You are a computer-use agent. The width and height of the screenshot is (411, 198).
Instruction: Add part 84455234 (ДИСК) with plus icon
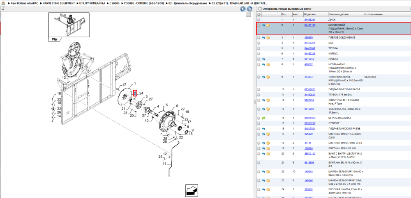tap(259, 20)
